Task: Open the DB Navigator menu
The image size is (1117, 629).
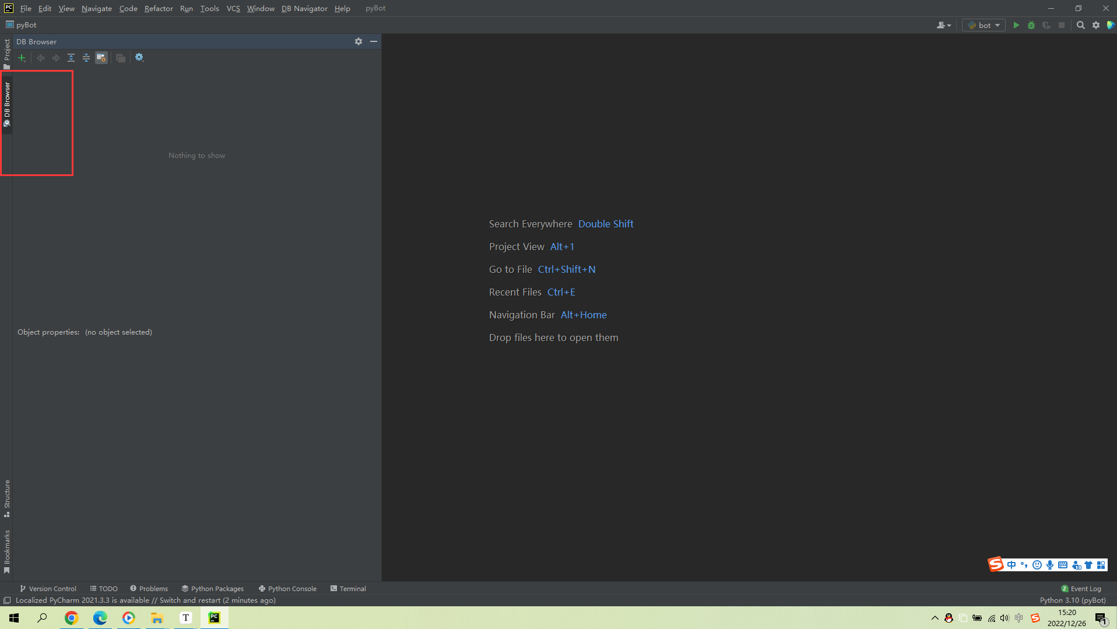Action: pos(304,8)
